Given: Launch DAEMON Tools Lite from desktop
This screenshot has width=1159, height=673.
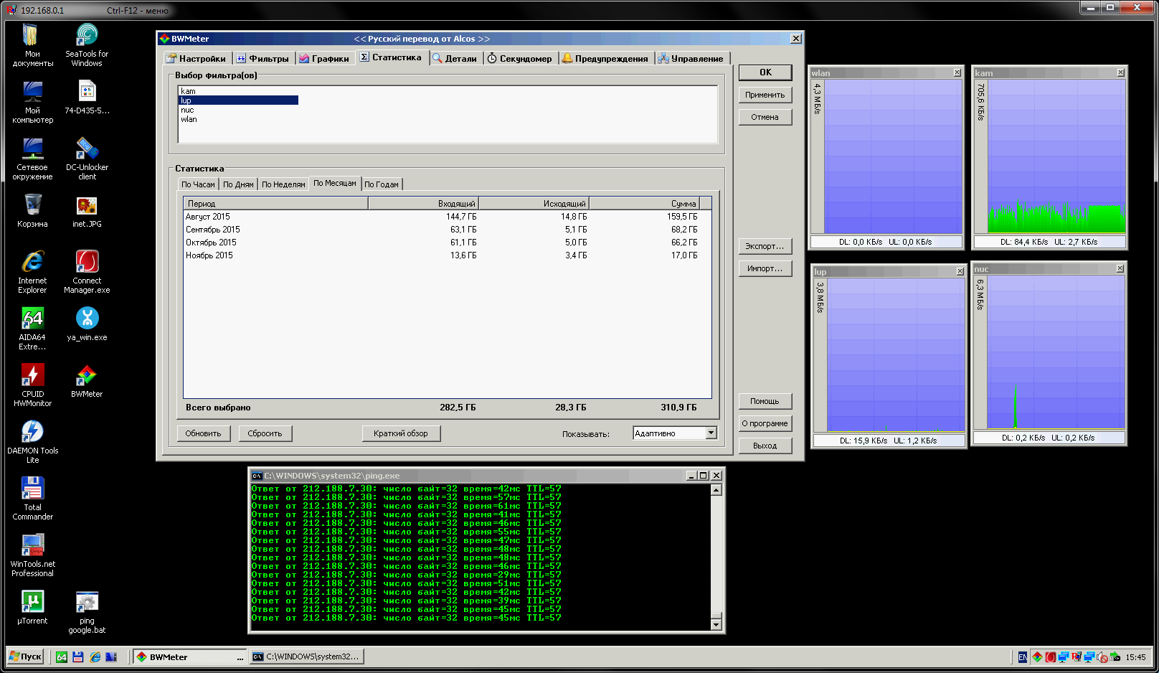Looking at the screenshot, I should pyautogui.click(x=32, y=442).
